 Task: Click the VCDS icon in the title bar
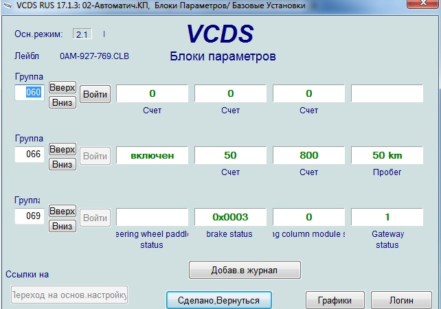7,5
